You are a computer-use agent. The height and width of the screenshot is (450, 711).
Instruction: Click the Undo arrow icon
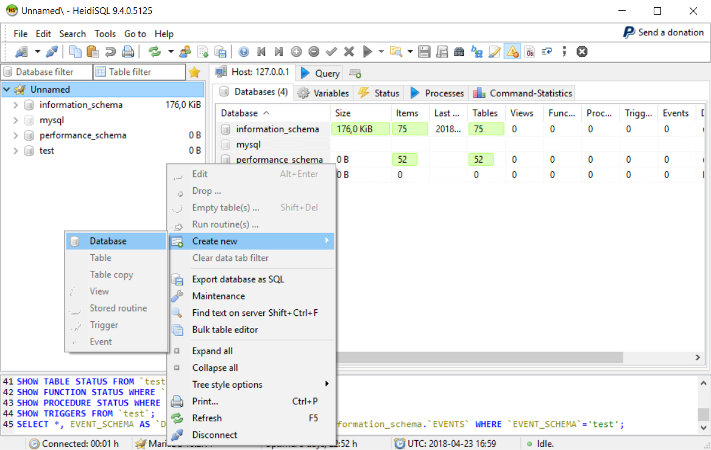110,52
